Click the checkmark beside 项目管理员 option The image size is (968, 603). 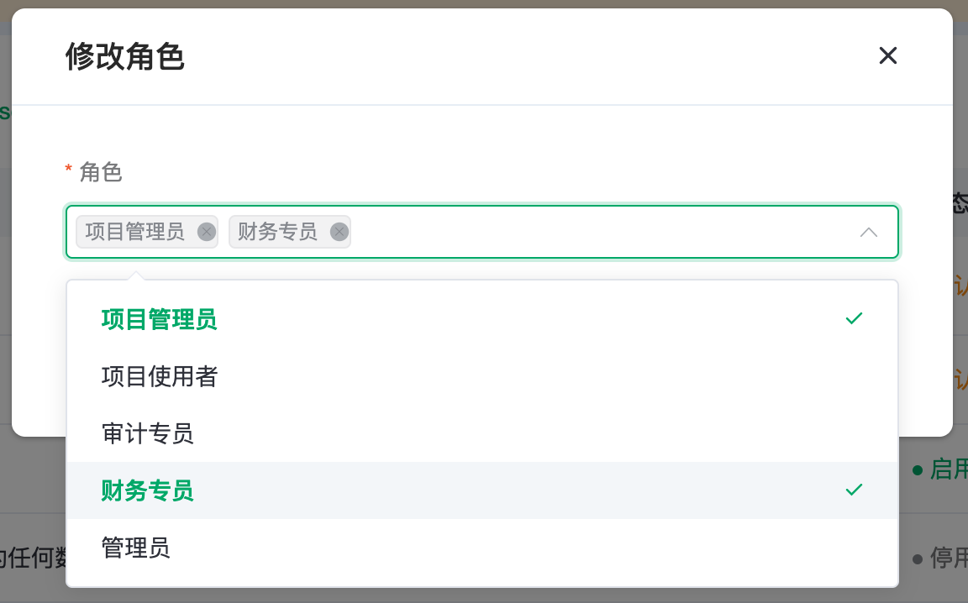point(854,319)
